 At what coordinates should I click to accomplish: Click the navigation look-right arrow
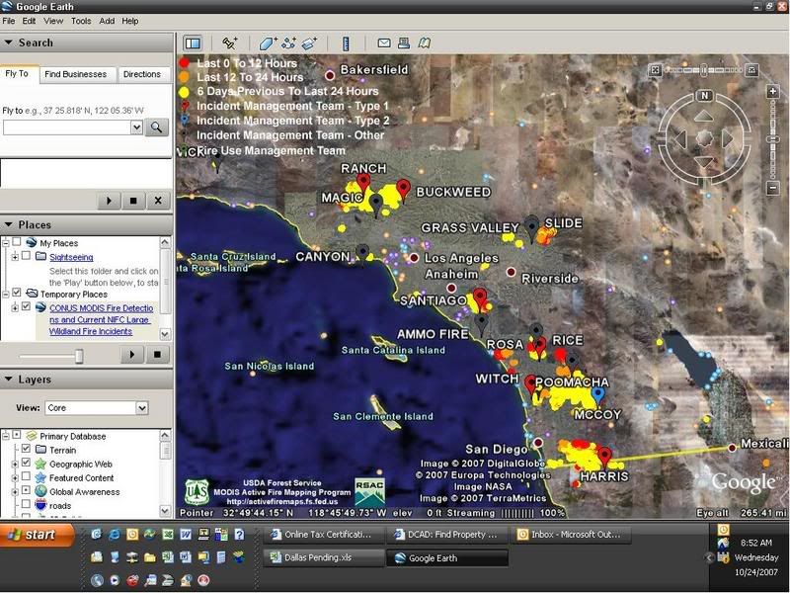click(727, 138)
